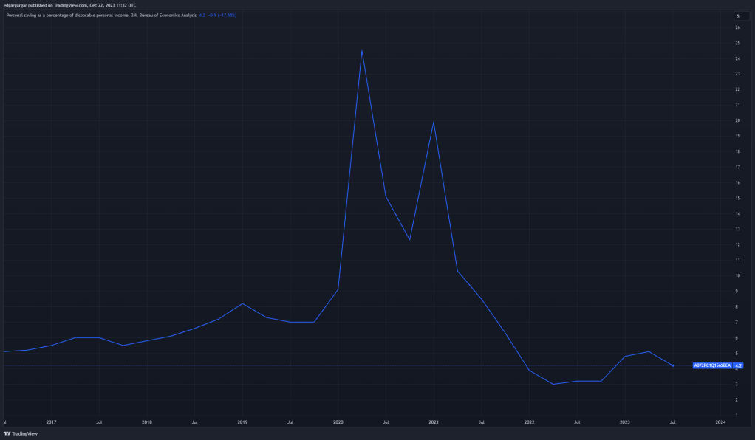
Task: Click the 2024 label on the time axis
Action: (721, 422)
